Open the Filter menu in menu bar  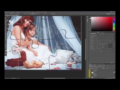coord(33,12)
